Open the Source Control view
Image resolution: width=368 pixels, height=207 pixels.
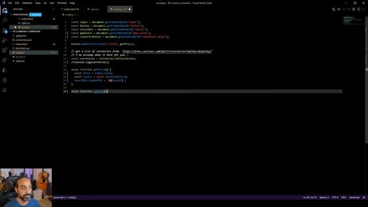tap(5, 30)
